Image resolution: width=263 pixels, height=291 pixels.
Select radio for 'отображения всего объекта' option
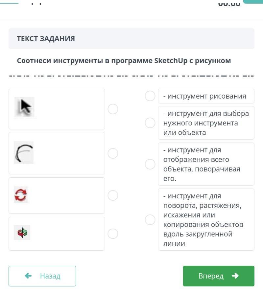[150, 164]
